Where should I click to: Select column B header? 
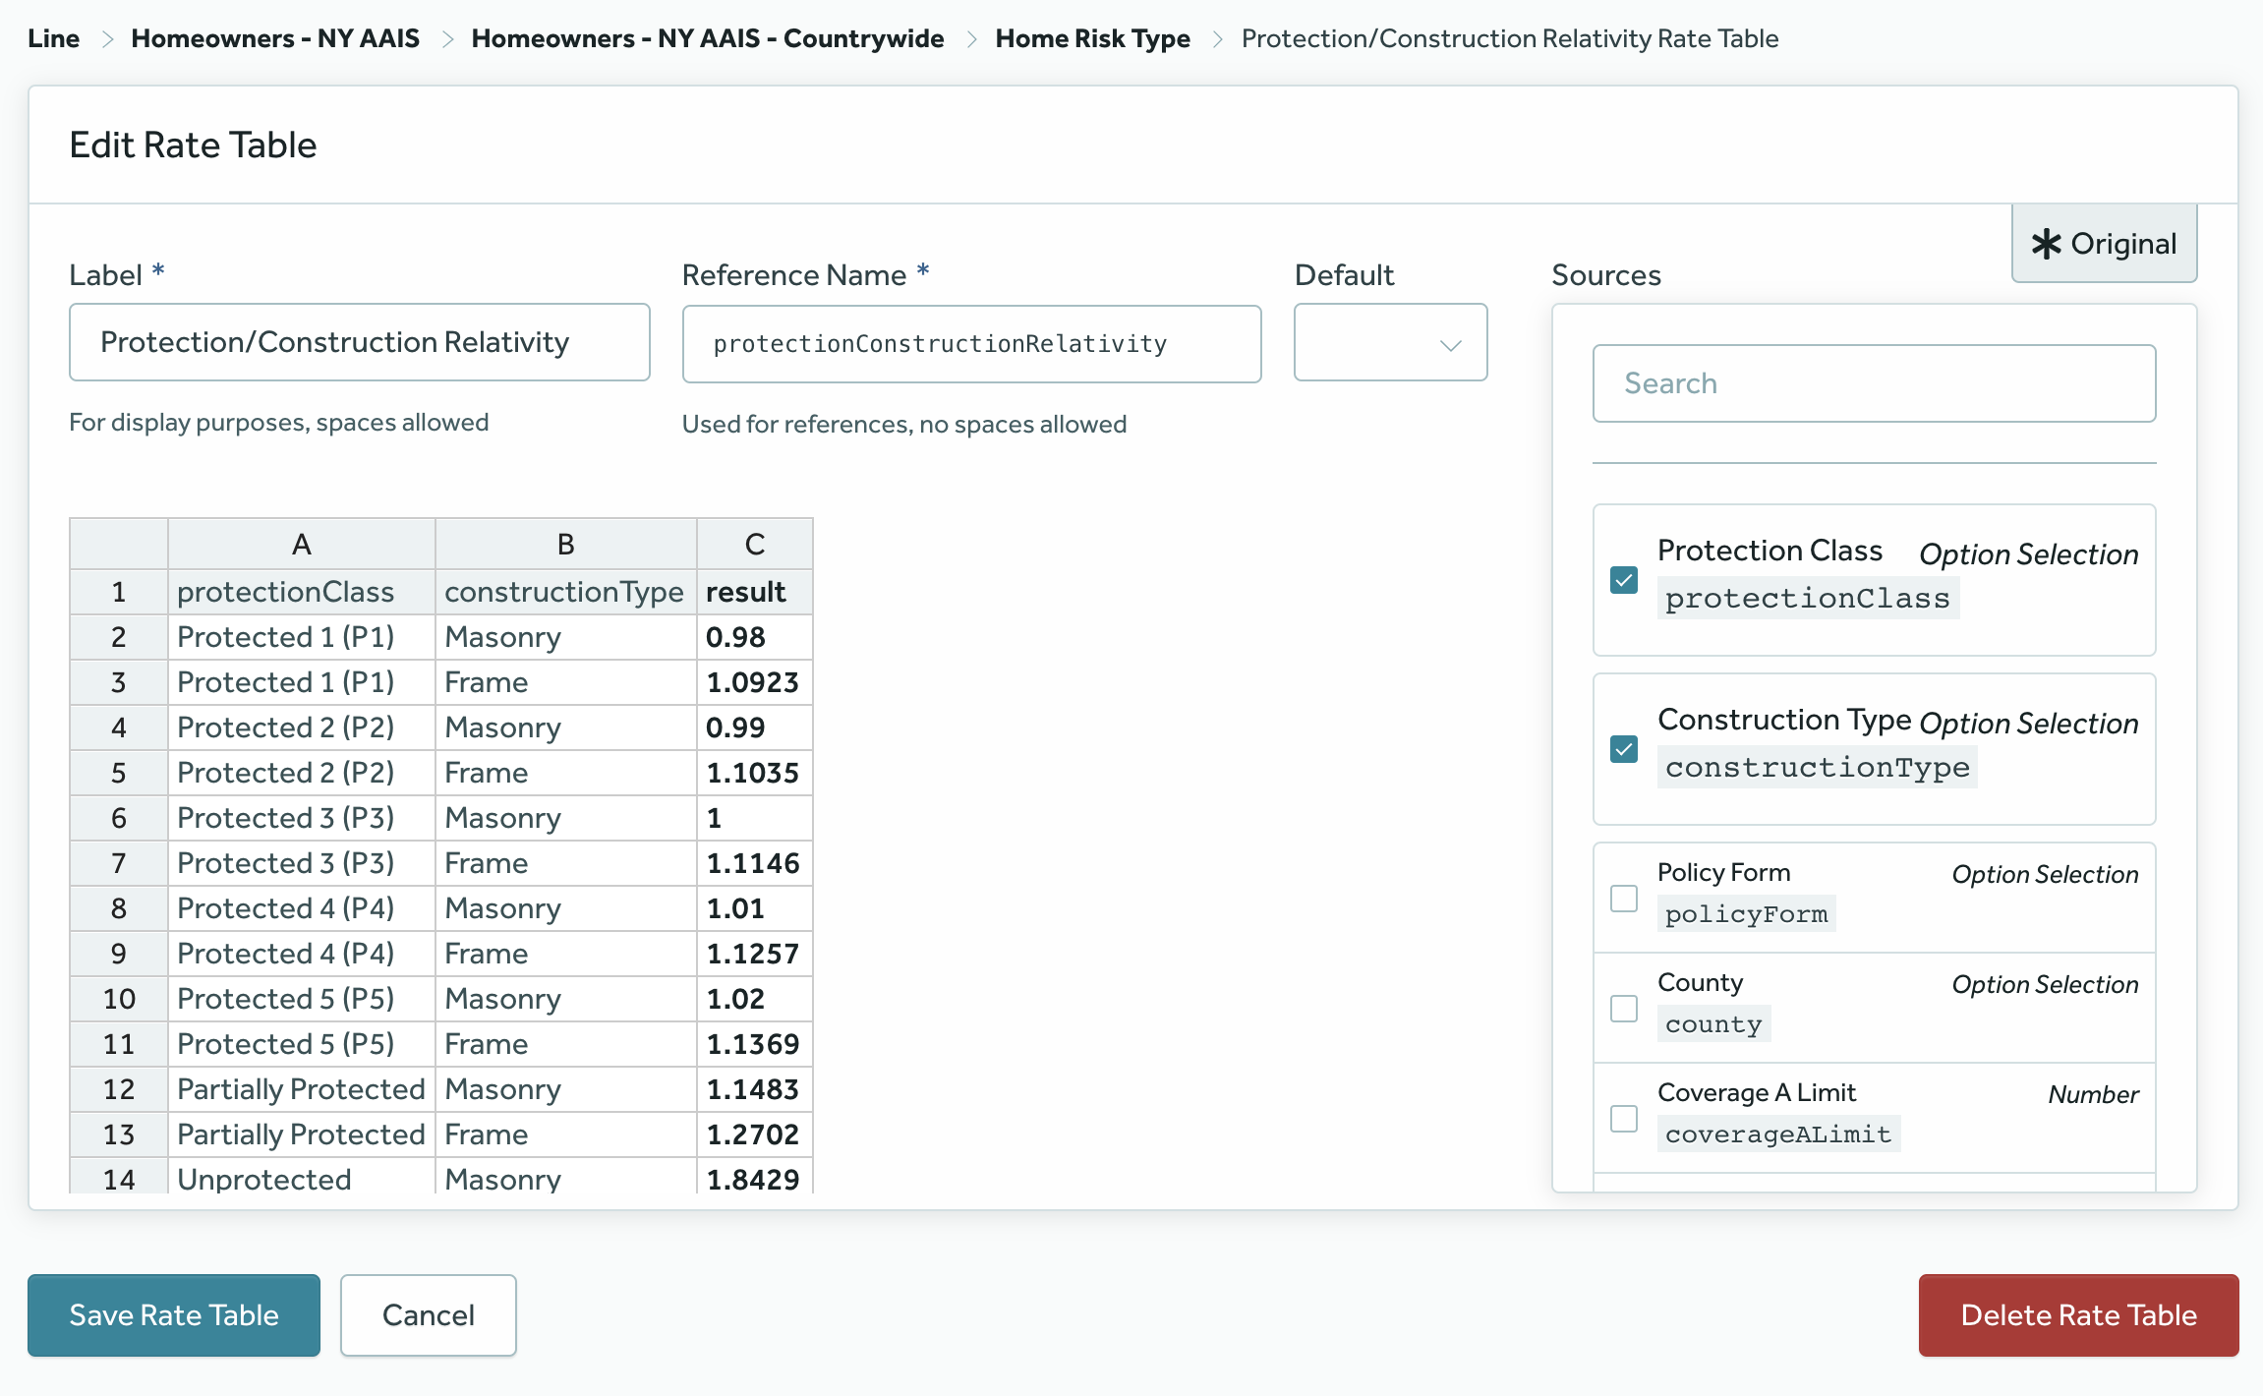pos(566,544)
